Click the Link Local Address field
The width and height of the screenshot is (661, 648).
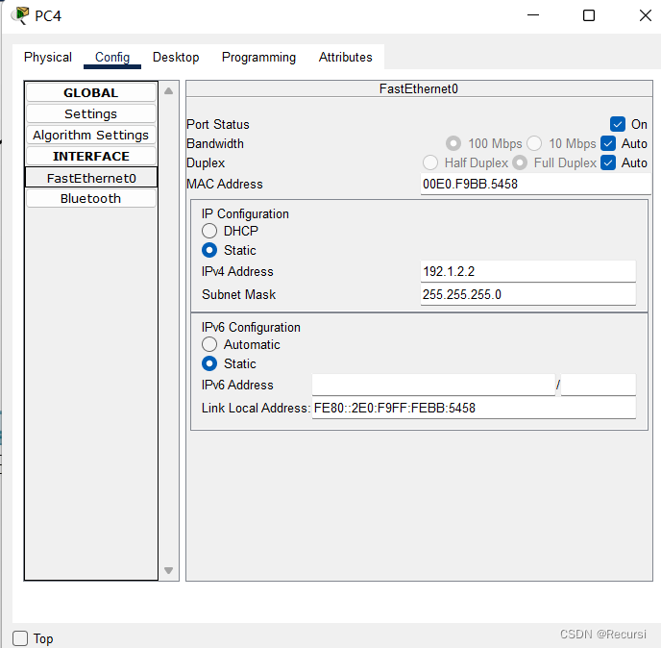click(474, 408)
